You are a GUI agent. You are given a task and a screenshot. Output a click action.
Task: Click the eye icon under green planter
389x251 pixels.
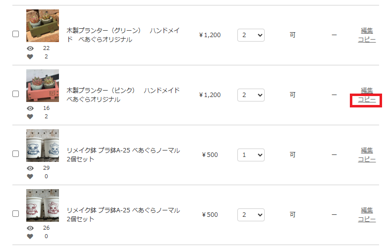pyautogui.click(x=30, y=48)
